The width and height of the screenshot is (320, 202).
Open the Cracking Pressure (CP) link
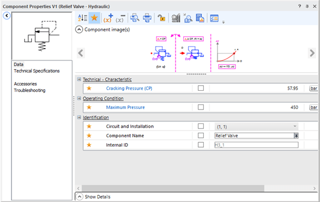(x=129, y=88)
